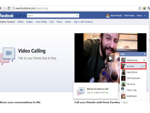Bookmark page with star icon
Viewport: 150px width, 113px height.
tap(139, 8)
